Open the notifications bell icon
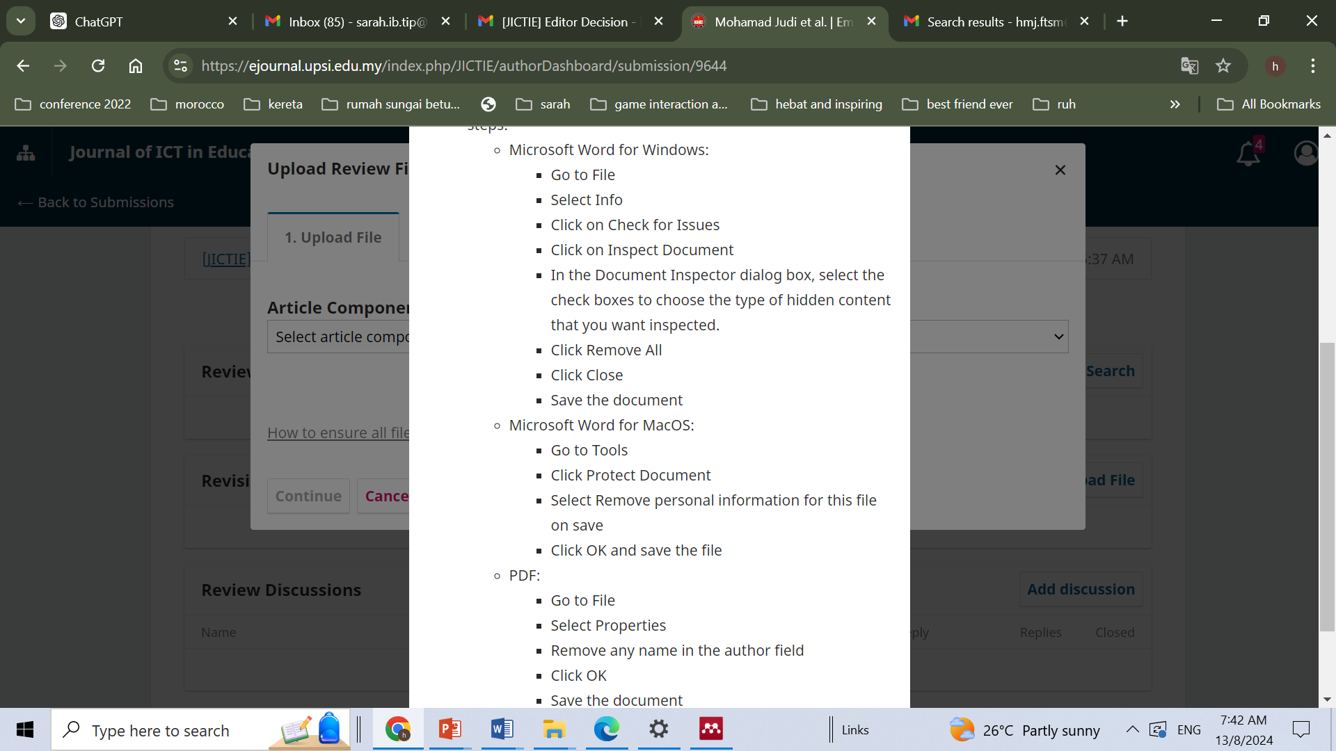 click(1248, 153)
